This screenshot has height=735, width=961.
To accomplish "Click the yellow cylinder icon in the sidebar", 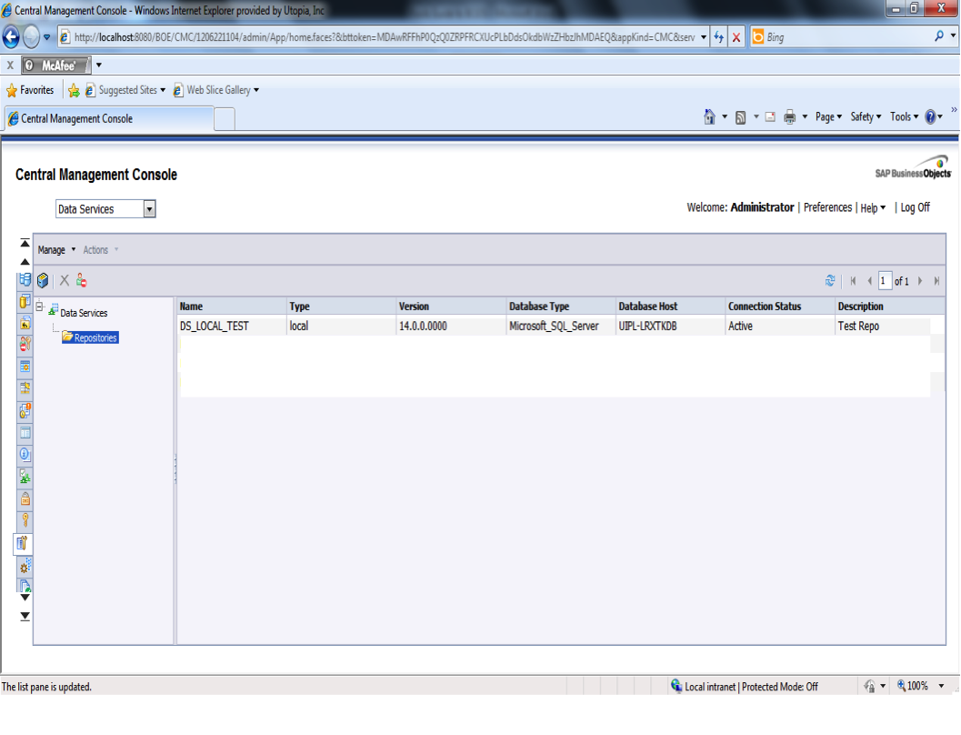I will pyautogui.click(x=25, y=302).
